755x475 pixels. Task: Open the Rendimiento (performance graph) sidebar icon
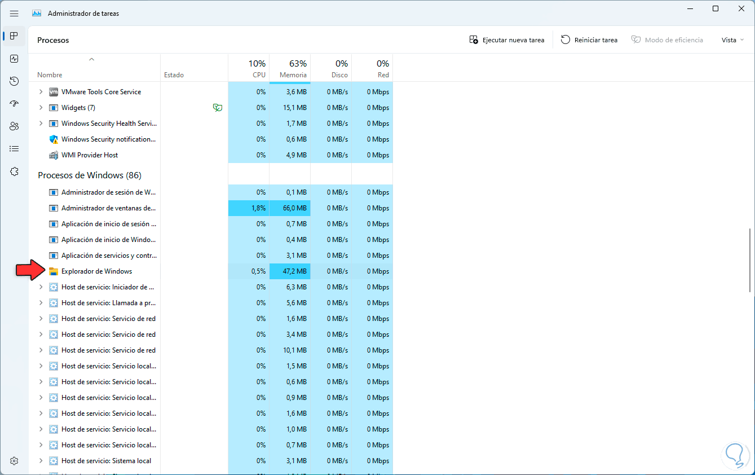14,59
